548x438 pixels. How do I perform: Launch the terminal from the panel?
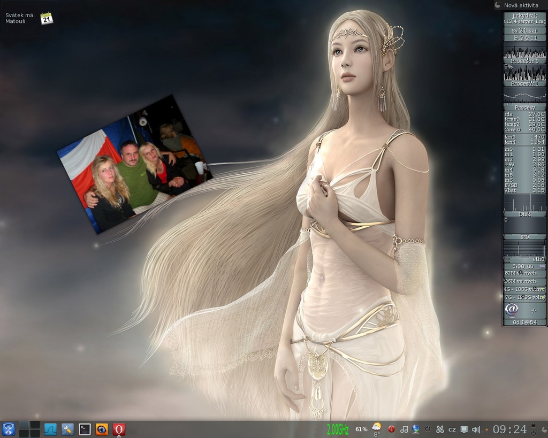(x=85, y=429)
